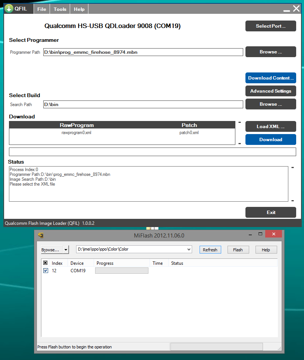Click the lower minus icon beside Status box
304x360 pixels.
tap(292, 201)
